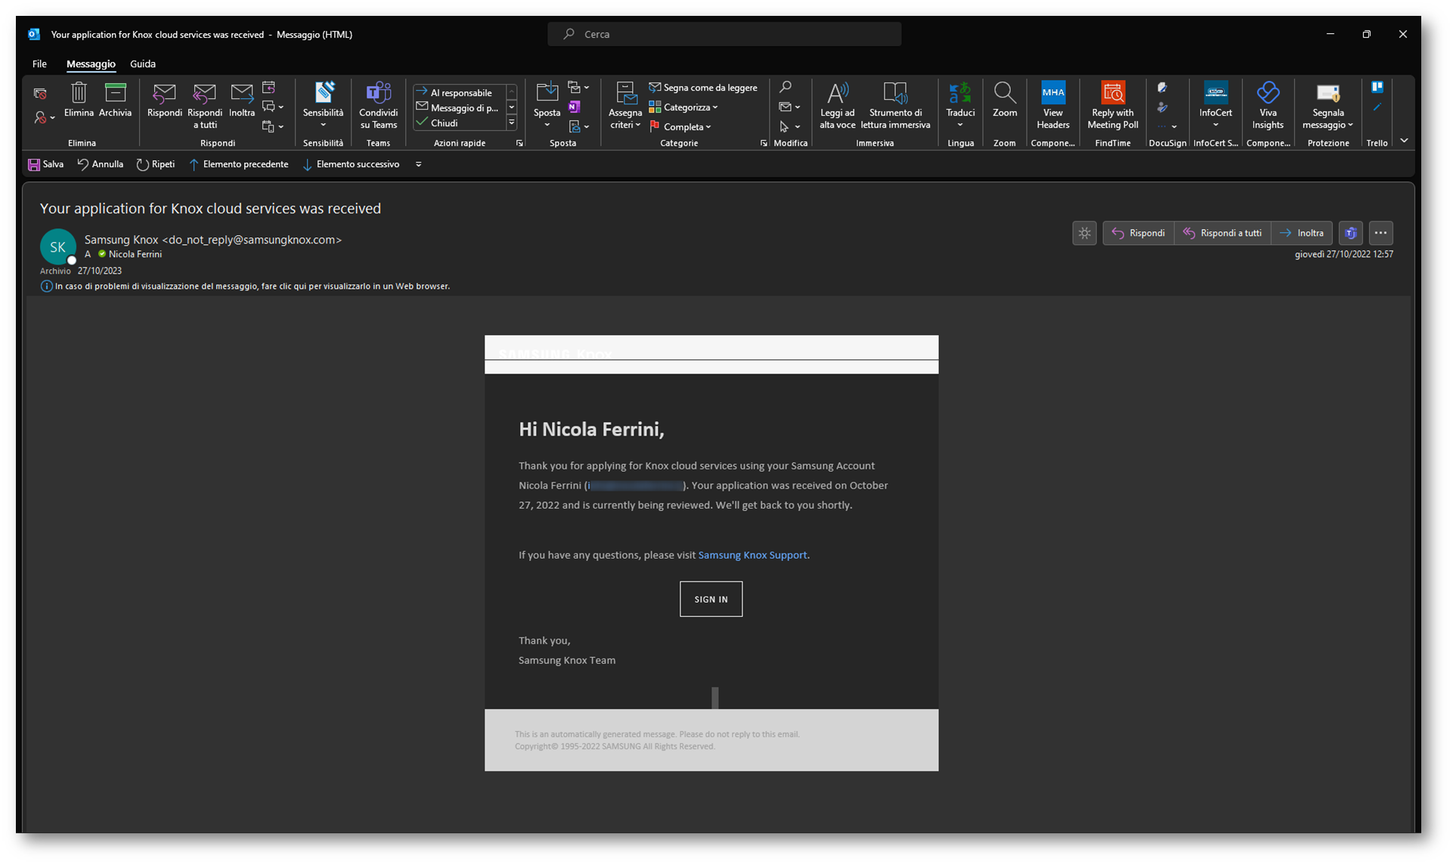
Task: Open the File menu
Action: pyautogui.click(x=39, y=64)
